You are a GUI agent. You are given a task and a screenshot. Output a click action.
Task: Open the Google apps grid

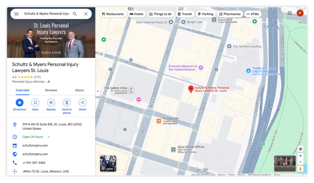click(289, 13)
